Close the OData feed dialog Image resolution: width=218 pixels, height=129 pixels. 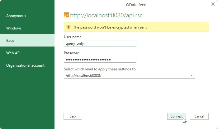click(212, 5)
